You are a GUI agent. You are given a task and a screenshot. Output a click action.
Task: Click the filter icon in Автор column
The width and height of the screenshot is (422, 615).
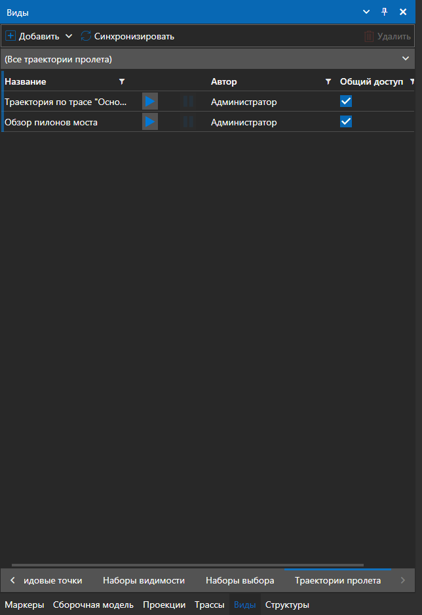[328, 82]
